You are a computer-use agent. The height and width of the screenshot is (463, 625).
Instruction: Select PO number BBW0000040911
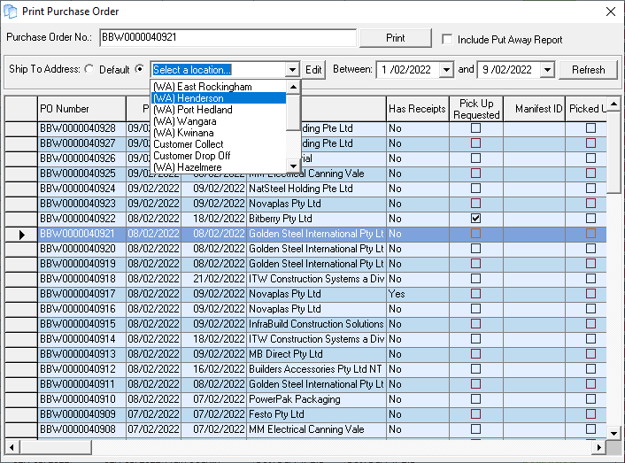81,384
